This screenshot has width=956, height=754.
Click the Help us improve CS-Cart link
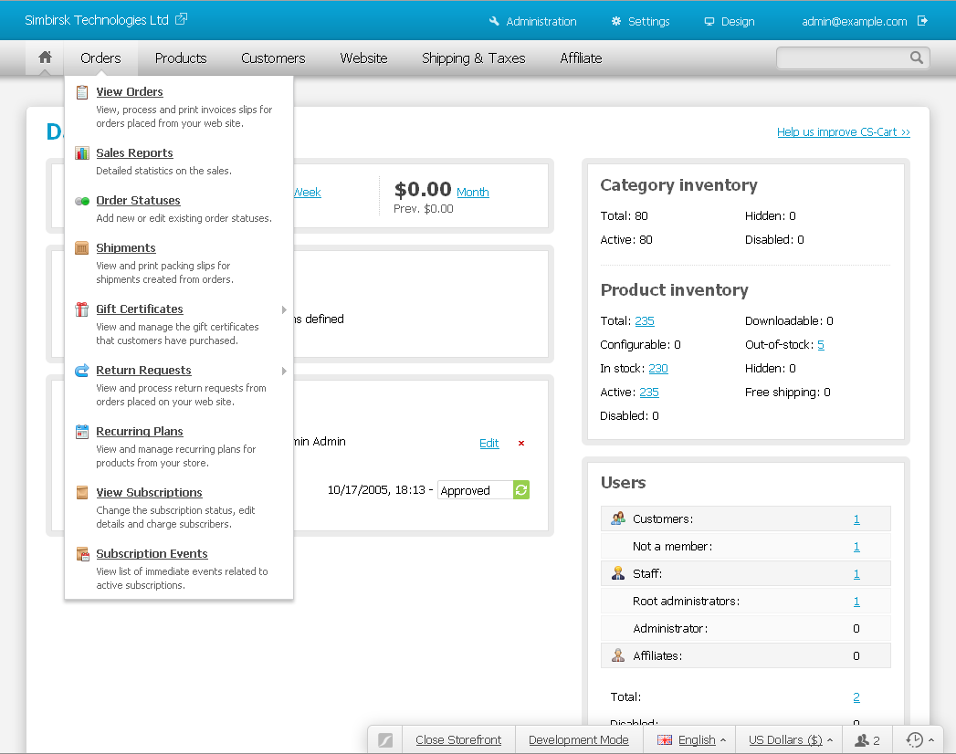[843, 131]
